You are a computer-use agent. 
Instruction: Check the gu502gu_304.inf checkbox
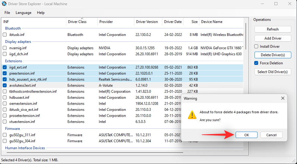point(5,141)
